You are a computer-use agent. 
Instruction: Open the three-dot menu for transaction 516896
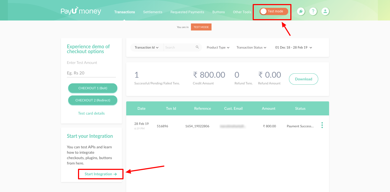[x=322, y=125]
